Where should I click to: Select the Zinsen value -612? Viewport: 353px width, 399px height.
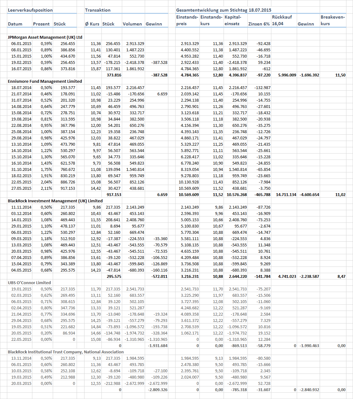click(x=266, y=69)
